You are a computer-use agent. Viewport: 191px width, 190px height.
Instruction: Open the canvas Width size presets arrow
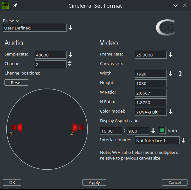(x=171, y=74)
